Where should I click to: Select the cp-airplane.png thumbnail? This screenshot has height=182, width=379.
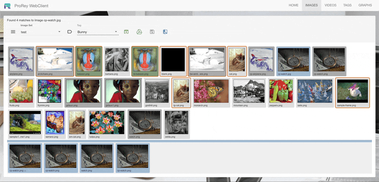[x=262, y=61]
